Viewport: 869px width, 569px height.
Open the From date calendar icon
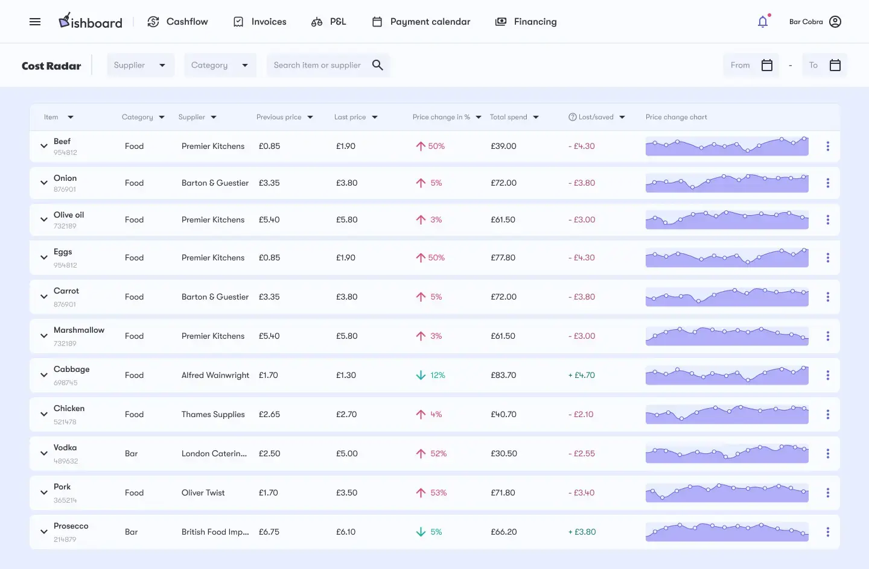(767, 65)
